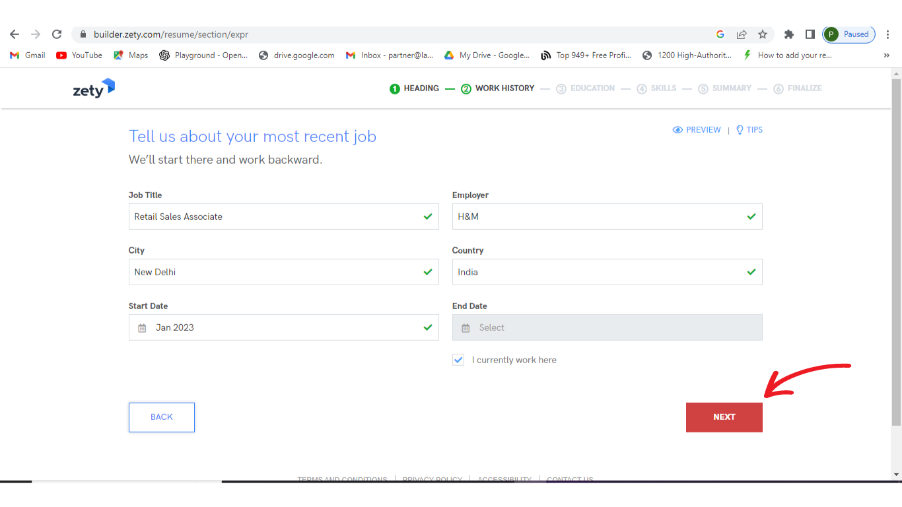The height and width of the screenshot is (507, 902).
Task: Go back using the browser back arrow
Action: [15, 34]
